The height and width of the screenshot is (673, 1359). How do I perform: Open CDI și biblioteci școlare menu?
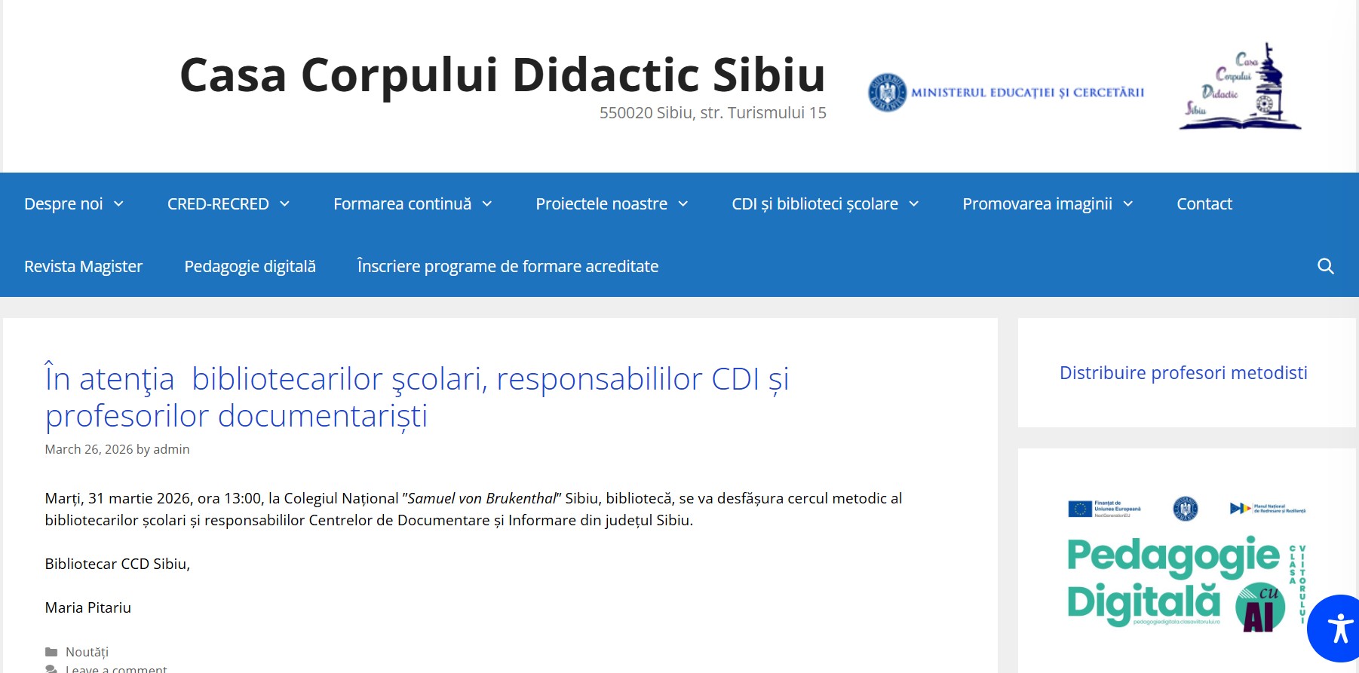[814, 204]
